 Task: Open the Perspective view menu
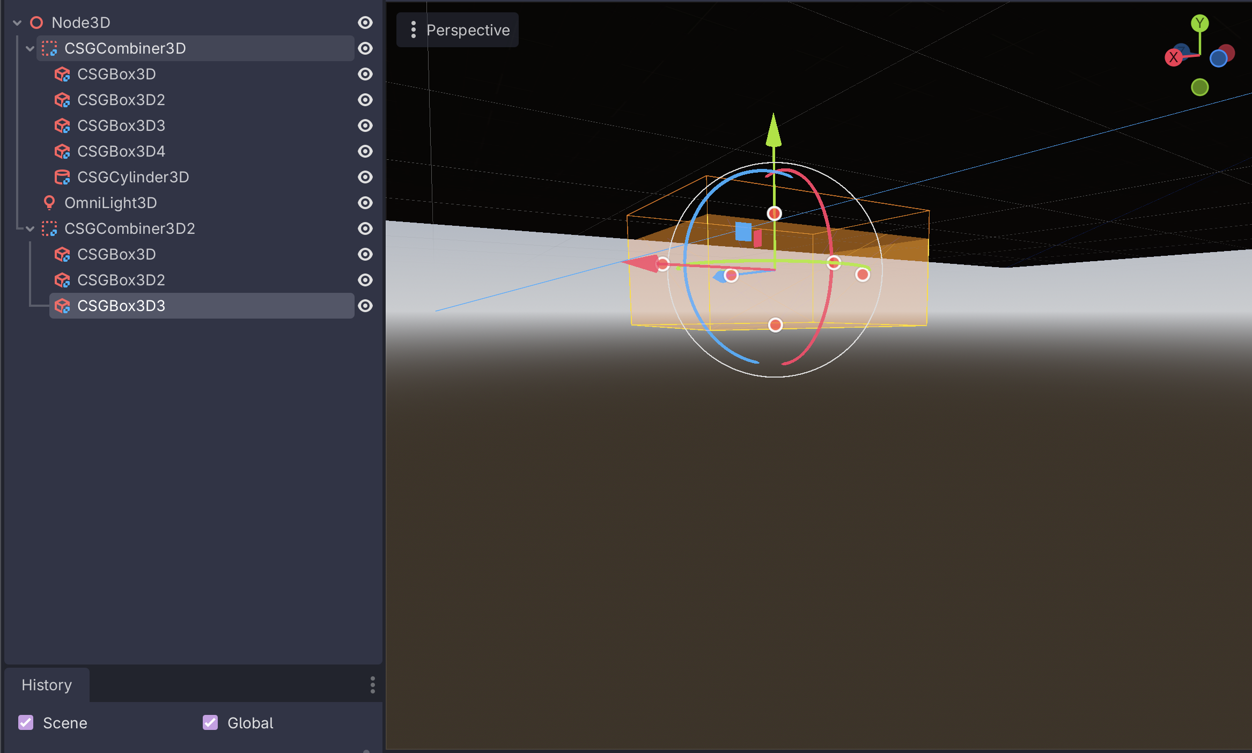(x=458, y=30)
